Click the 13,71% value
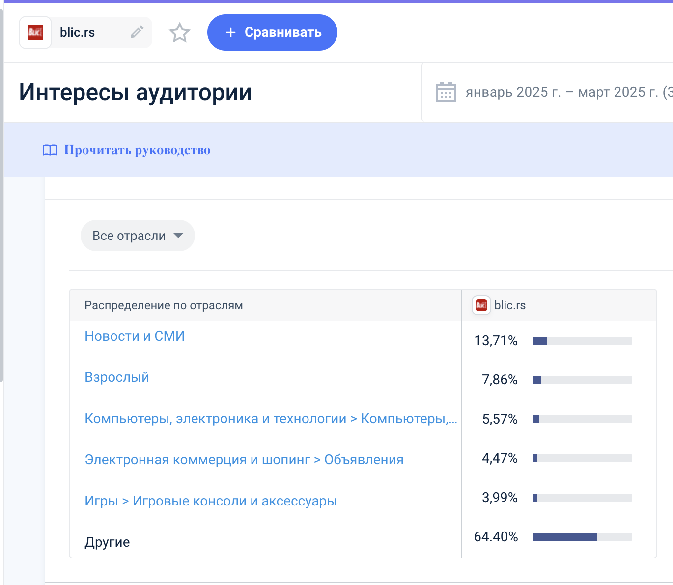Image resolution: width=673 pixels, height=585 pixels. pyautogui.click(x=496, y=341)
